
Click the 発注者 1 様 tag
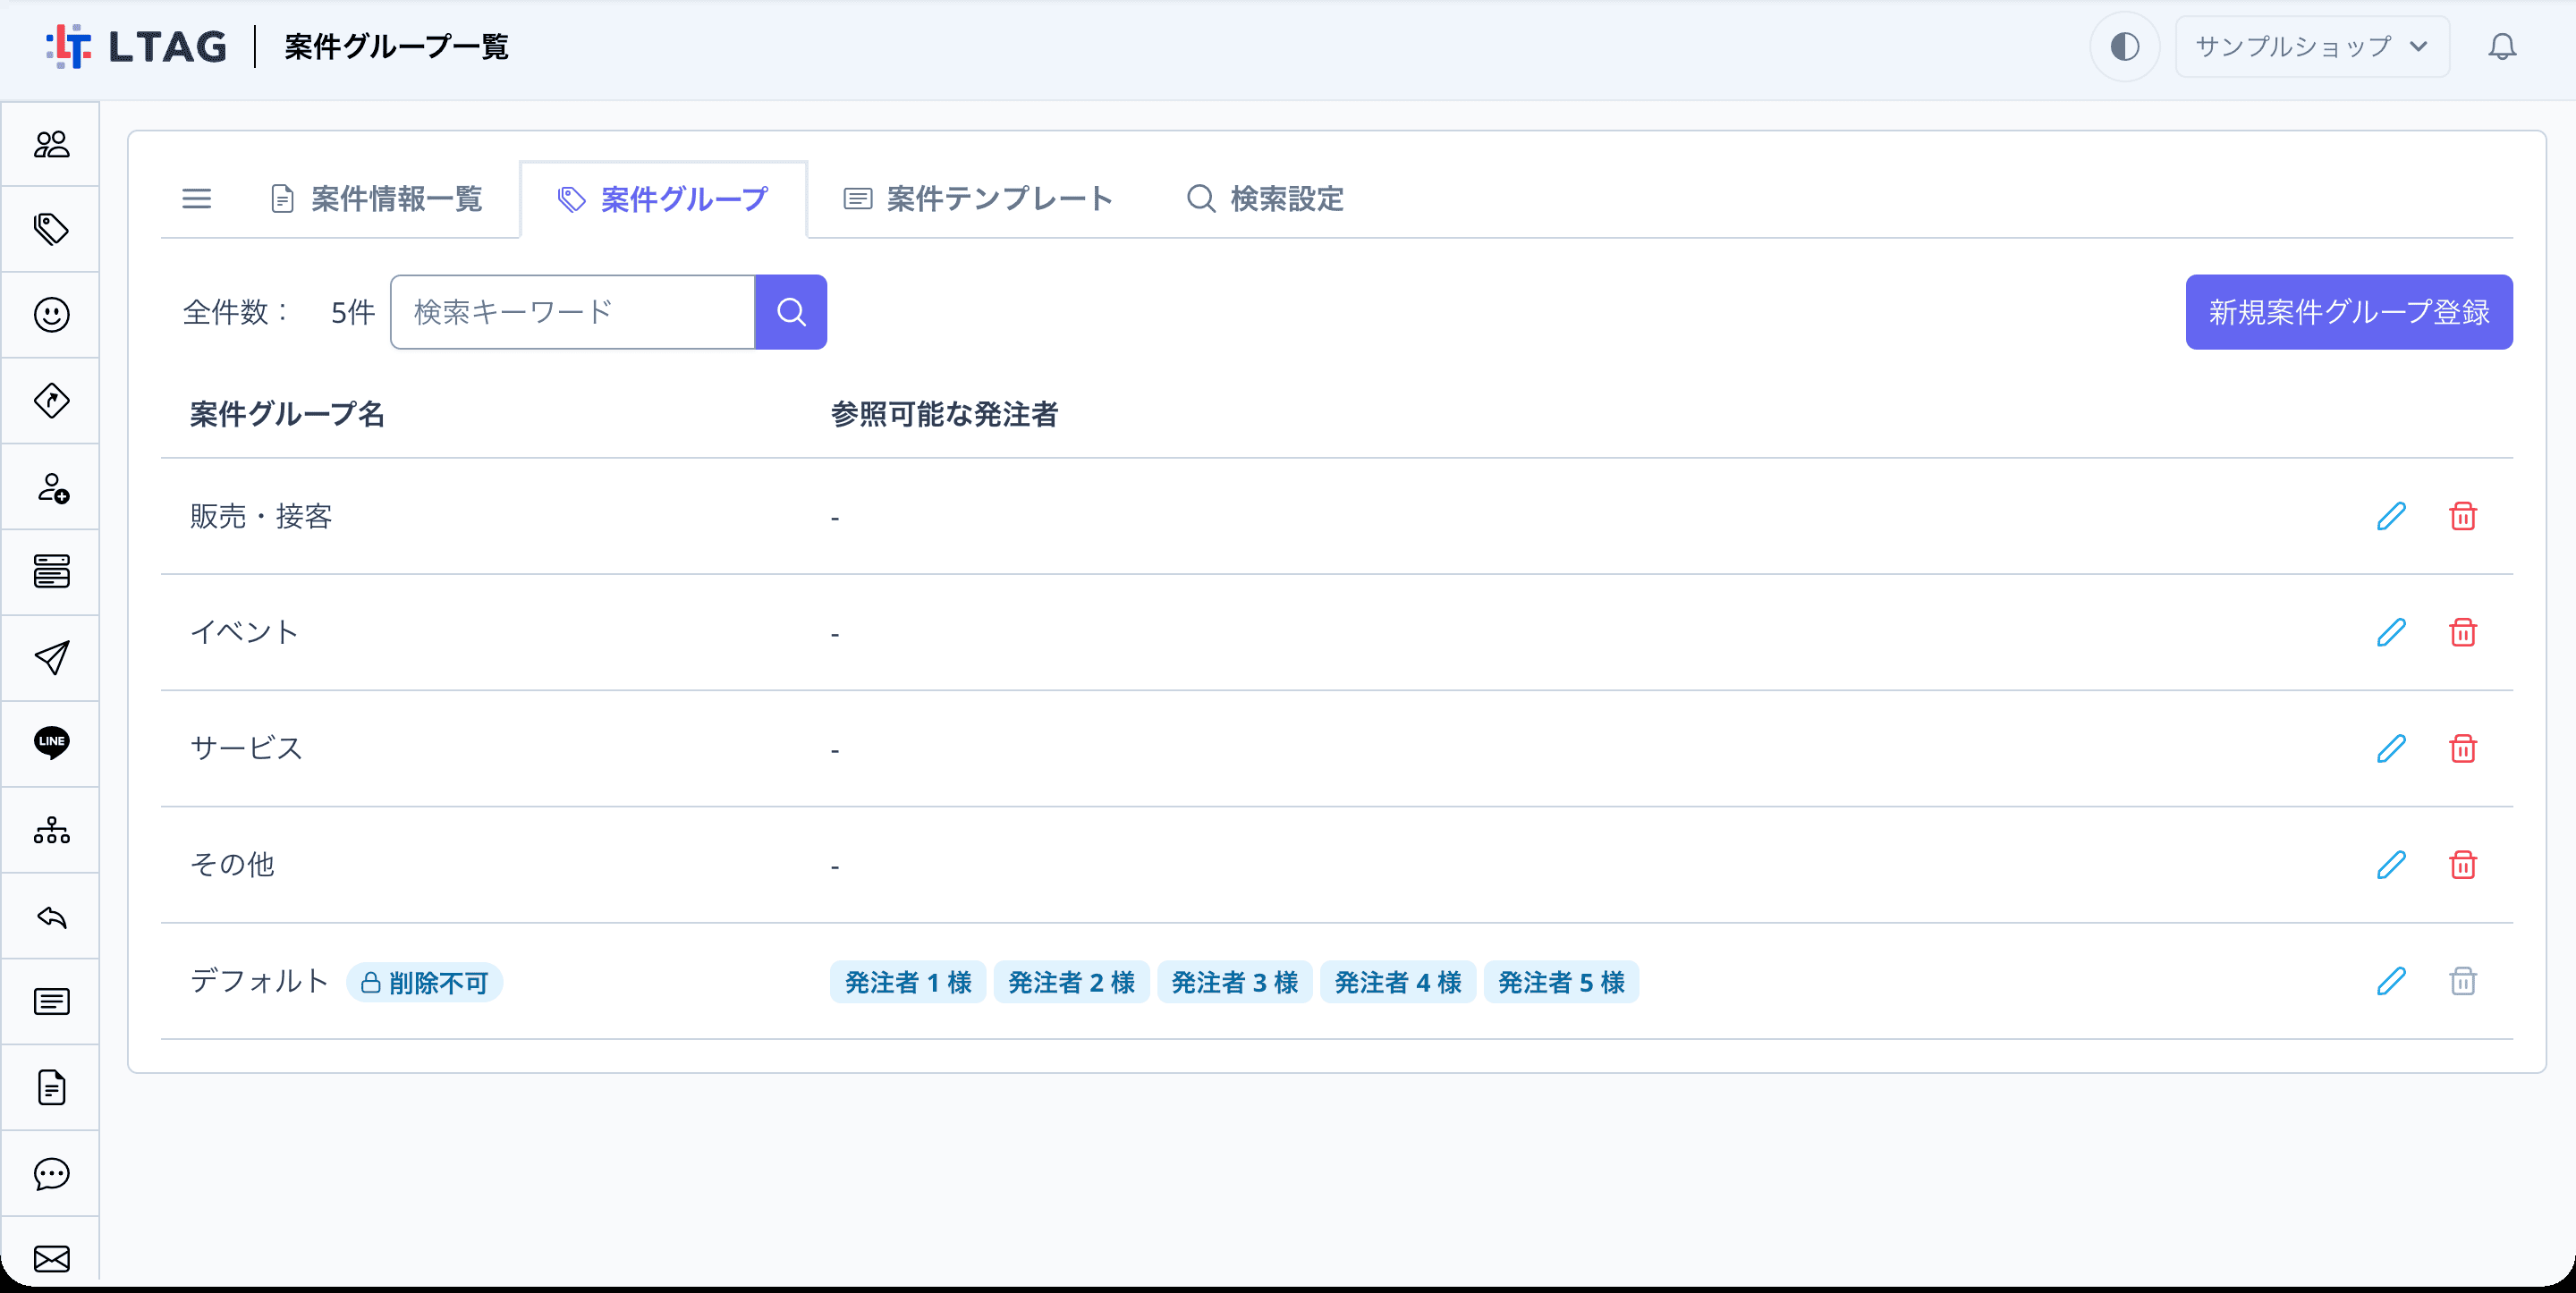point(908,982)
